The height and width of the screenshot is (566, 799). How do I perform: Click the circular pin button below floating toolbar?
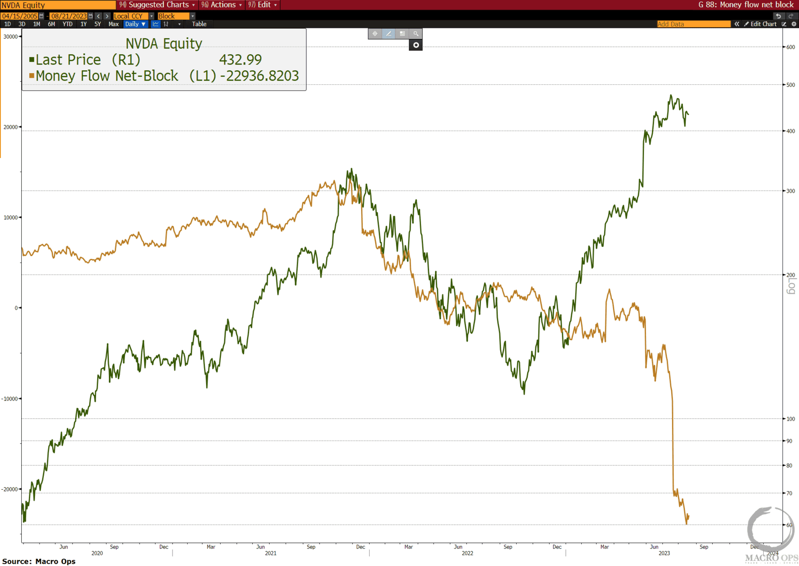(416, 45)
